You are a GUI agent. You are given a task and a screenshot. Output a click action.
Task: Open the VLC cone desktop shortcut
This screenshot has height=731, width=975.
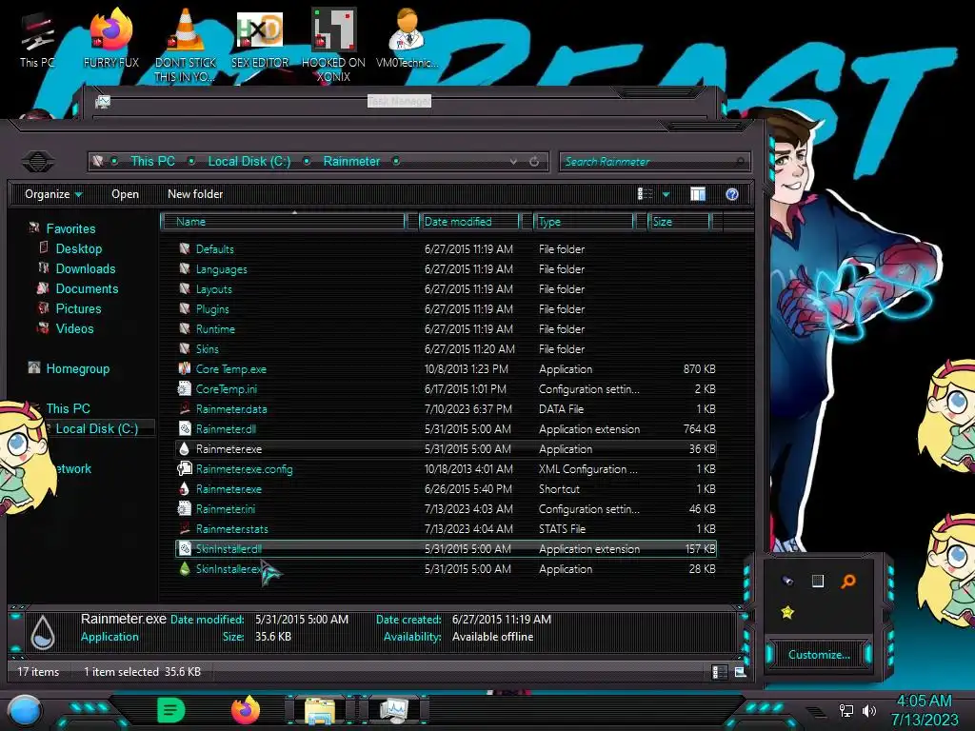coord(186,45)
